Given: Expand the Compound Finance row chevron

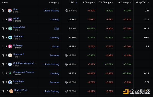Looking at the screenshot, I should pyautogui.click(x=3, y=73).
